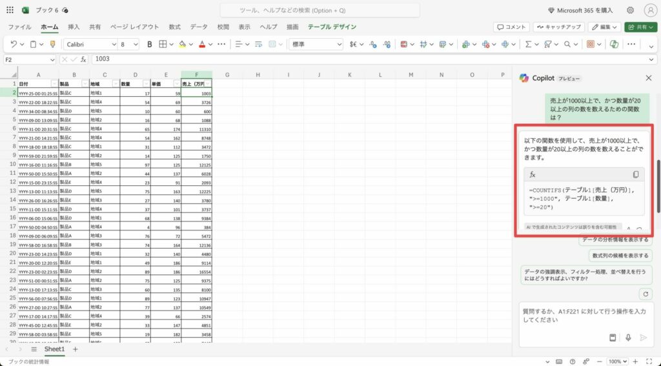Click the Find magnifier icon
Viewport: 661px width, 366px height.
coord(567,45)
